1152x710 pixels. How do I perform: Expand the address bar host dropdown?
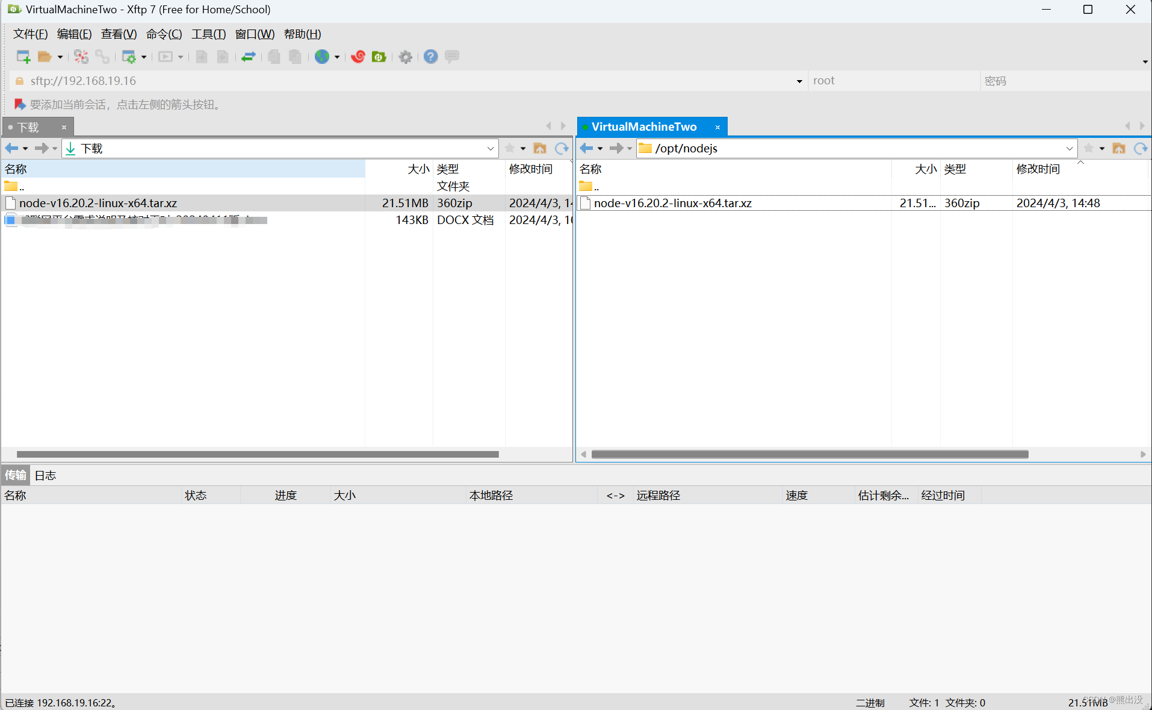(799, 81)
